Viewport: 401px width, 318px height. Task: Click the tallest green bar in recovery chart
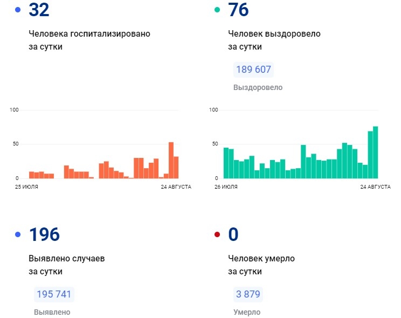(375, 152)
